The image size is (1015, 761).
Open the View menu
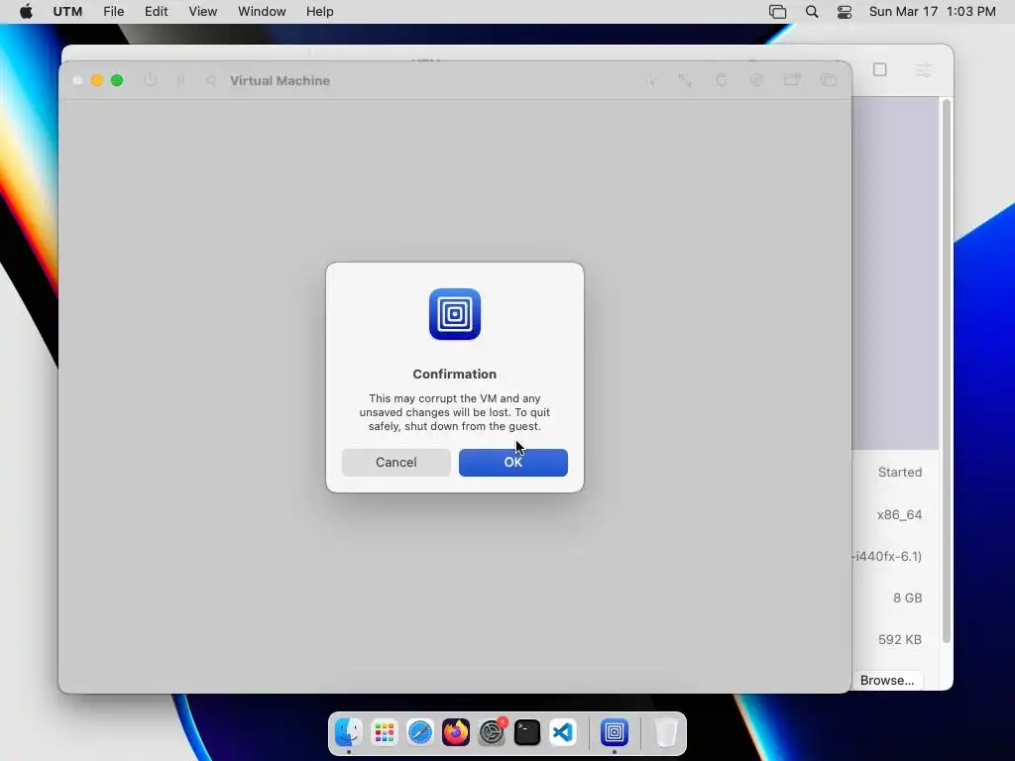pos(202,12)
